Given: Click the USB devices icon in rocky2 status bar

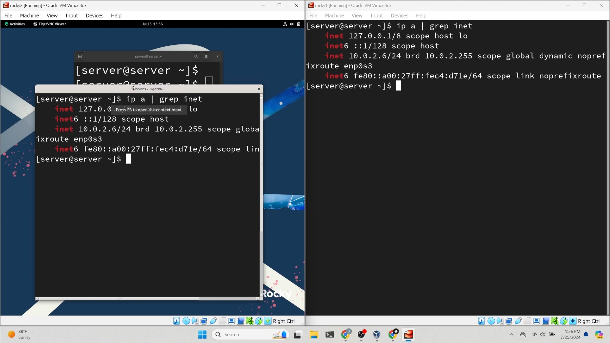Looking at the screenshot, I should [x=213, y=321].
